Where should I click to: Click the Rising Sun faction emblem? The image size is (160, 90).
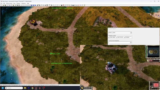click(x=156, y=85)
